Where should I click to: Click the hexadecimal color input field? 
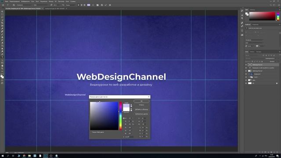click(x=130, y=137)
